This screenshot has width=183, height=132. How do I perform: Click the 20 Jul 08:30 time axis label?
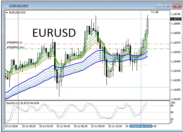[x=98, y=126]
